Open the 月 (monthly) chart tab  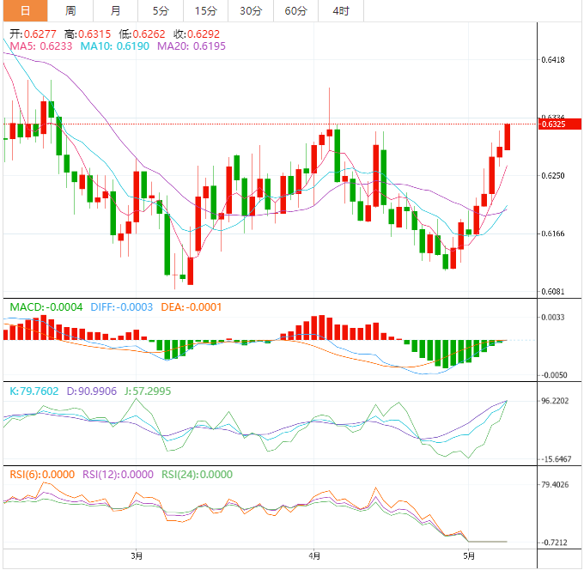[116, 11]
